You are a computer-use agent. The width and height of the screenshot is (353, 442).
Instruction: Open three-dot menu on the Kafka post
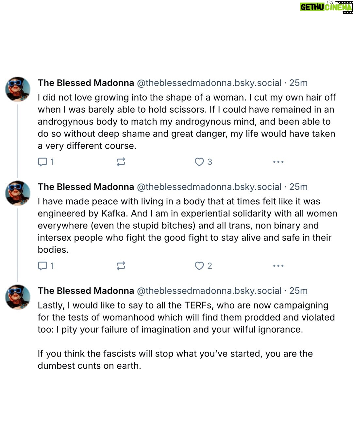tap(278, 266)
